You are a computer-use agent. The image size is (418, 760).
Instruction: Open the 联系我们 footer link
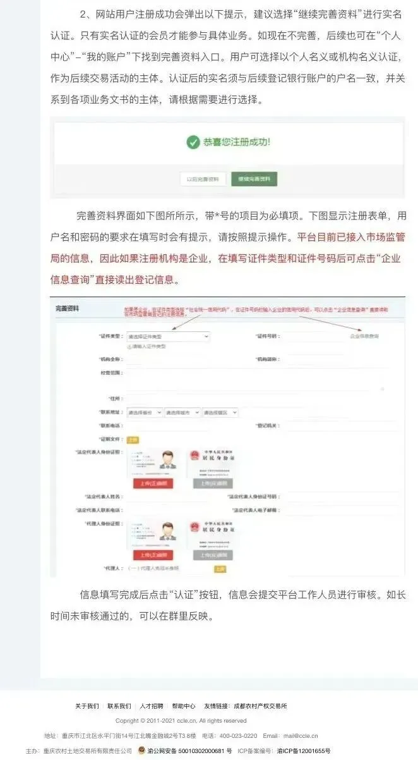tap(119, 706)
